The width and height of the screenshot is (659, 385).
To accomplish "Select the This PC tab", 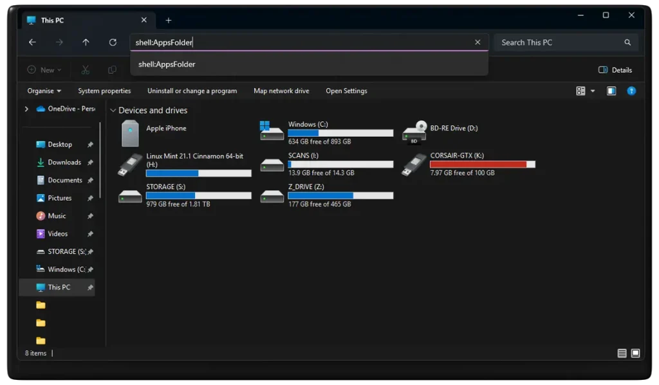I will point(88,20).
